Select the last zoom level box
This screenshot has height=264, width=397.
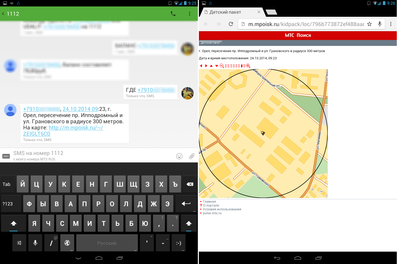click(244, 66)
